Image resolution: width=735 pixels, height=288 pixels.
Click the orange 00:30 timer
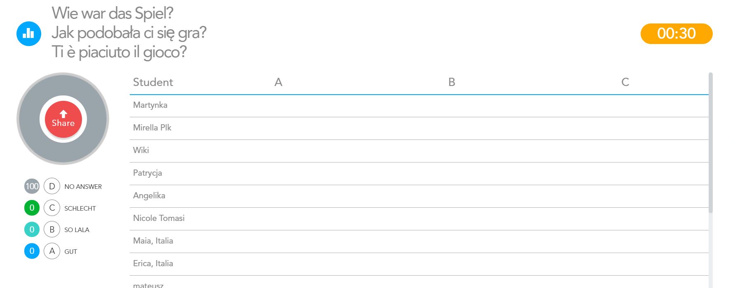coord(676,33)
